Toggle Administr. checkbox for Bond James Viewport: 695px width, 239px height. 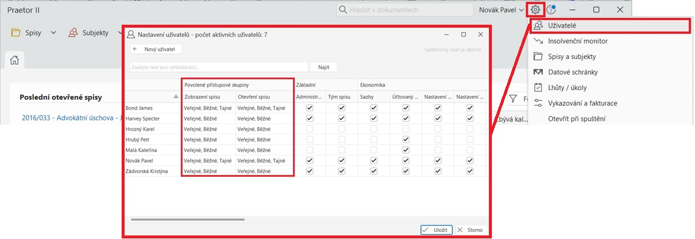coord(310,108)
